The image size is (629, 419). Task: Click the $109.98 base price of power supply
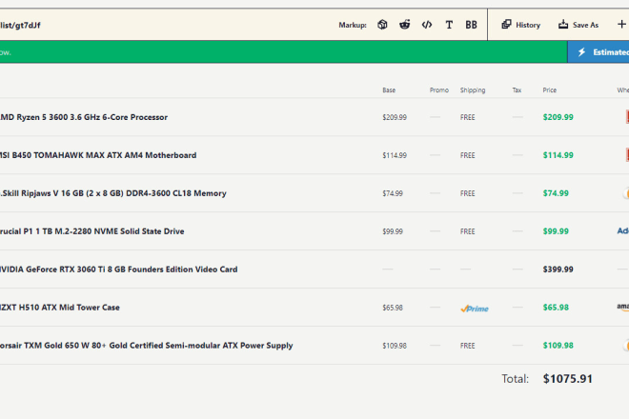[395, 346]
